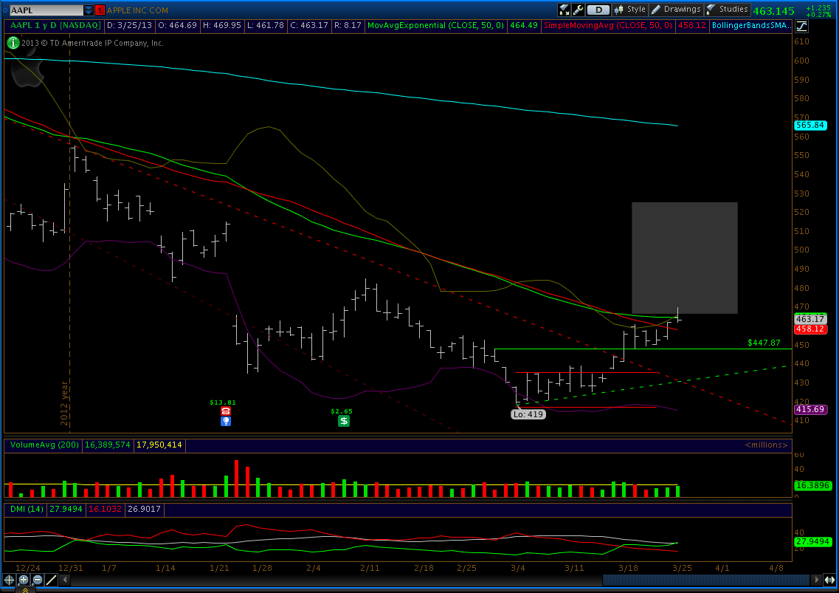839x593 pixels.
Task: Click the VolumeAvg (200) label
Action: pyautogui.click(x=44, y=445)
